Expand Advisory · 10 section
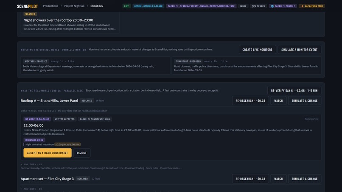Screen dimensions: 342x192 31,189
